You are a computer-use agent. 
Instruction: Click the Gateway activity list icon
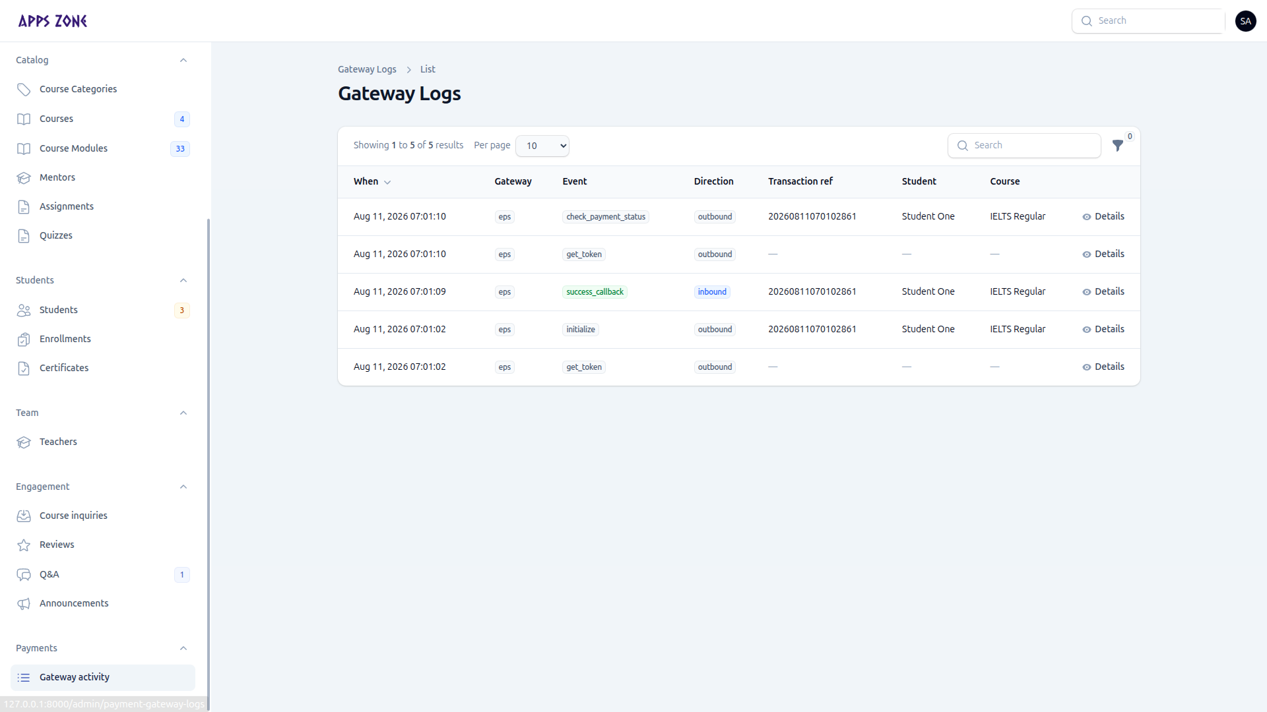24,678
